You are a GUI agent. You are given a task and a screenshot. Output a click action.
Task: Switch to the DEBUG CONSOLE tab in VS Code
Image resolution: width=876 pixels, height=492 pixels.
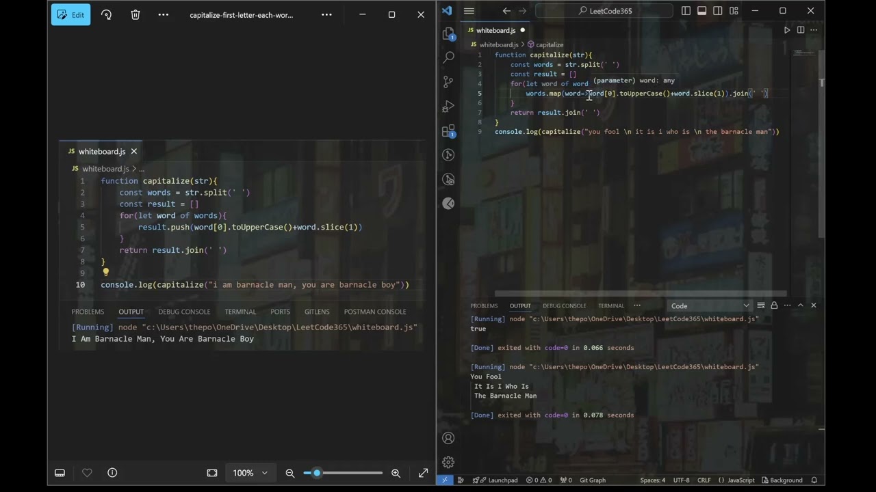564,305
